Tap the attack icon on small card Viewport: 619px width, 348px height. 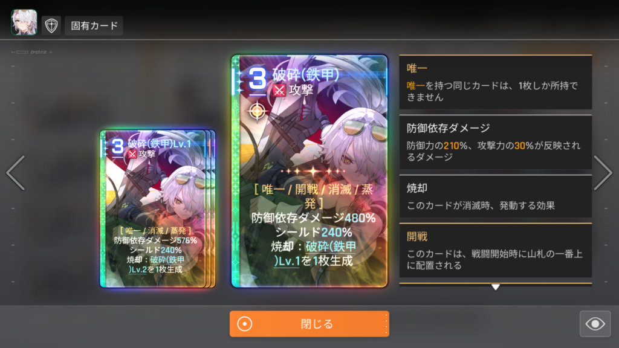pyautogui.click(x=132, y=154)
